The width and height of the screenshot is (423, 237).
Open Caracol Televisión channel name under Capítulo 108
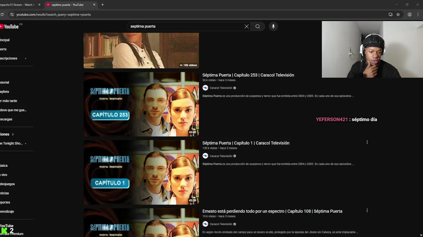coord(221,224)
